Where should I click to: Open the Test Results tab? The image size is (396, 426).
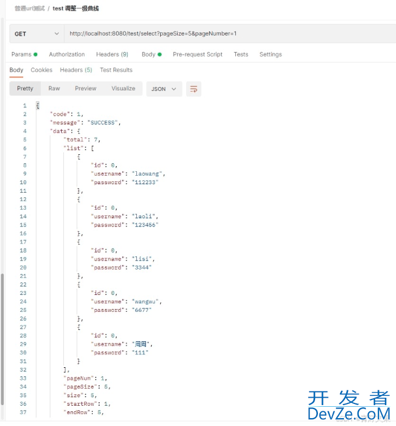coord(116,70)
